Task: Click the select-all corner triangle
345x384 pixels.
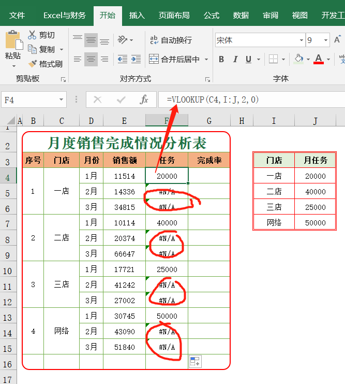Action: (x=11, y=121)
